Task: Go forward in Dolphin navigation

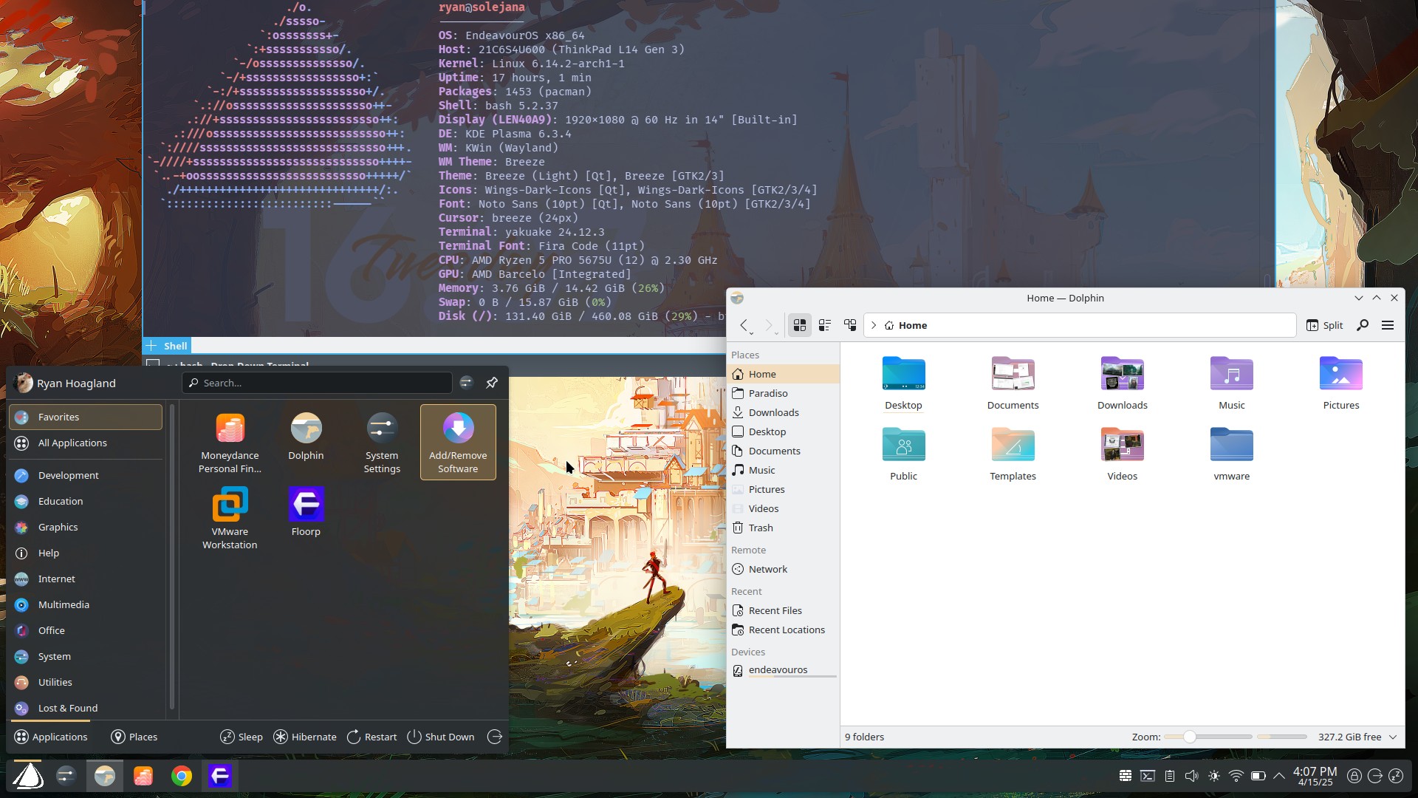Action: click(770, 325)
